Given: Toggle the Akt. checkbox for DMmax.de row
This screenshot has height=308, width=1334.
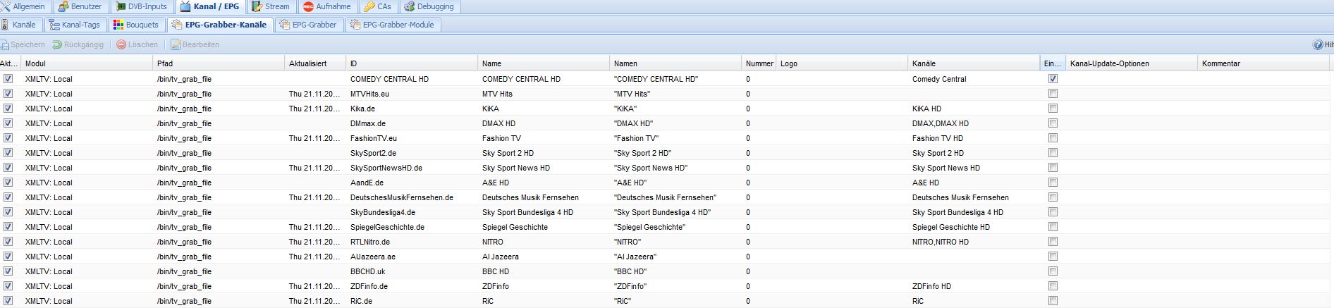Looking at the screenshot, I should [x=8, y=123].
